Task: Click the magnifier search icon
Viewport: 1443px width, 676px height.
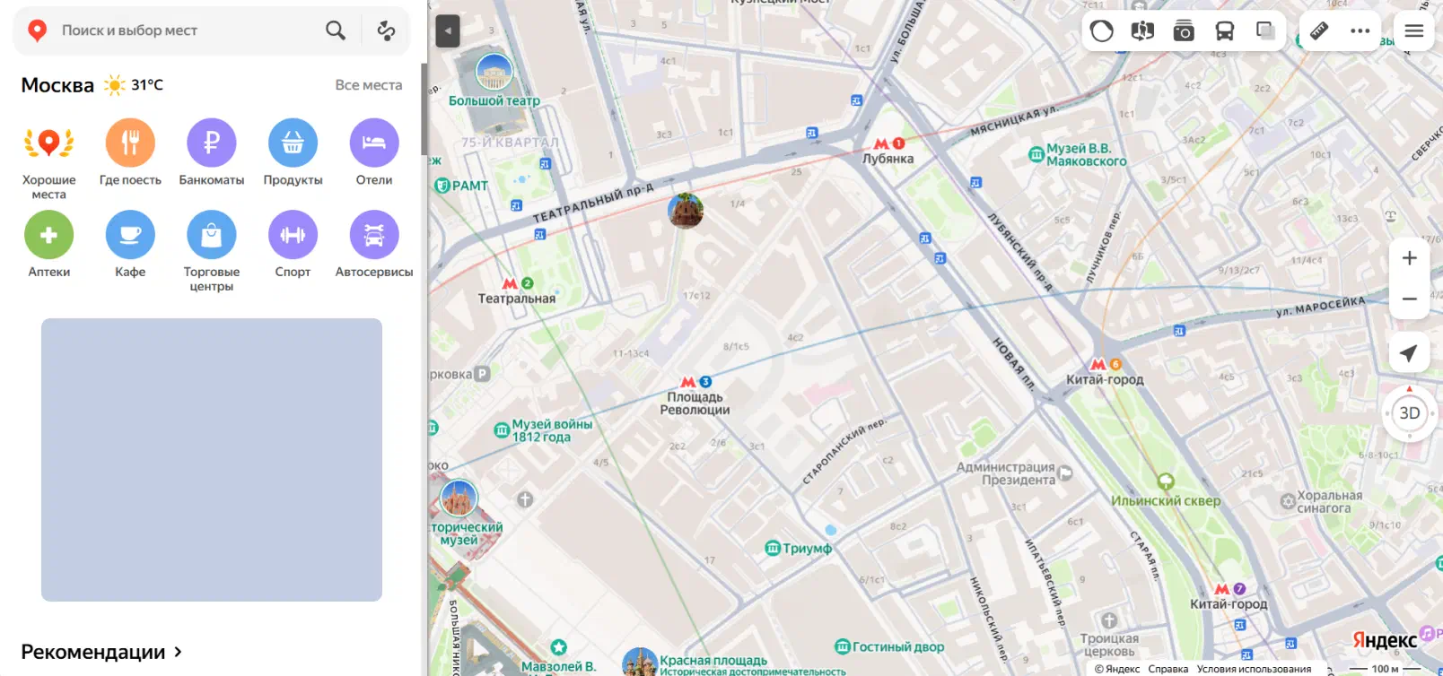Action: (x=336, y=30)
